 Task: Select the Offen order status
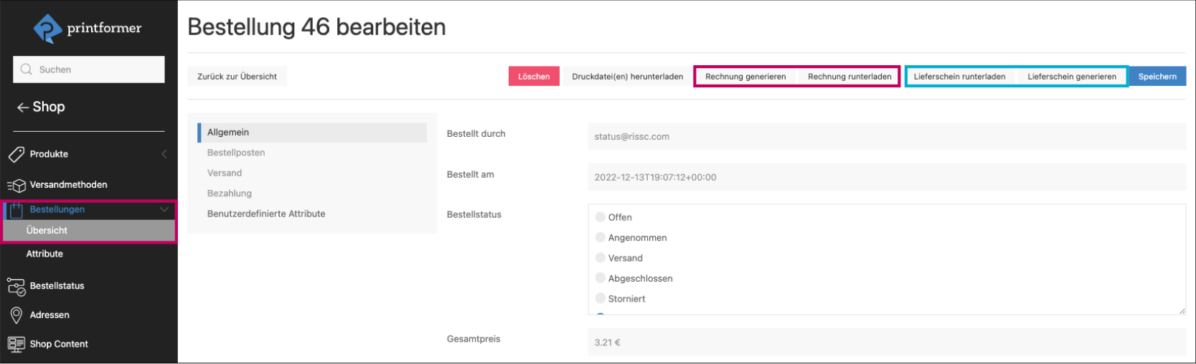601,217
